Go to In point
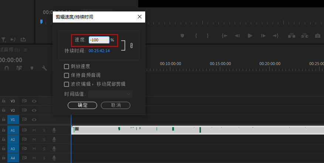This screenshot has height=163, width=324. 225,36
